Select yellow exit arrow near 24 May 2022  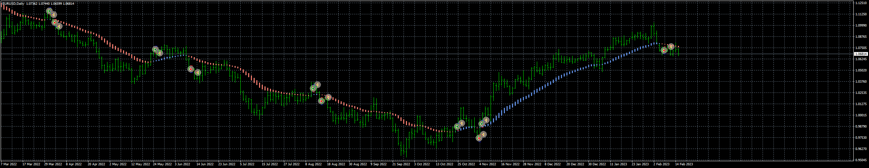pyautogui.click(x=159, y=53)
